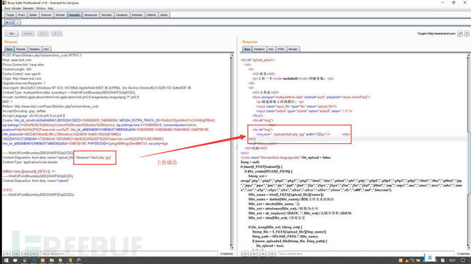471x264 pixels.
Task: Open the next-request history dropdown arrow
Action: tap(57, 33)
